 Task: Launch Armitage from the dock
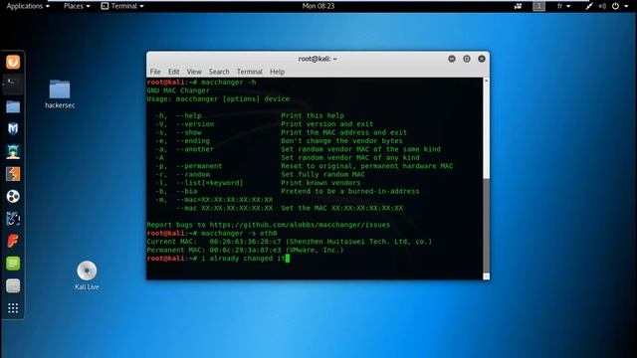pyautogui.click(x=13, y=151)
